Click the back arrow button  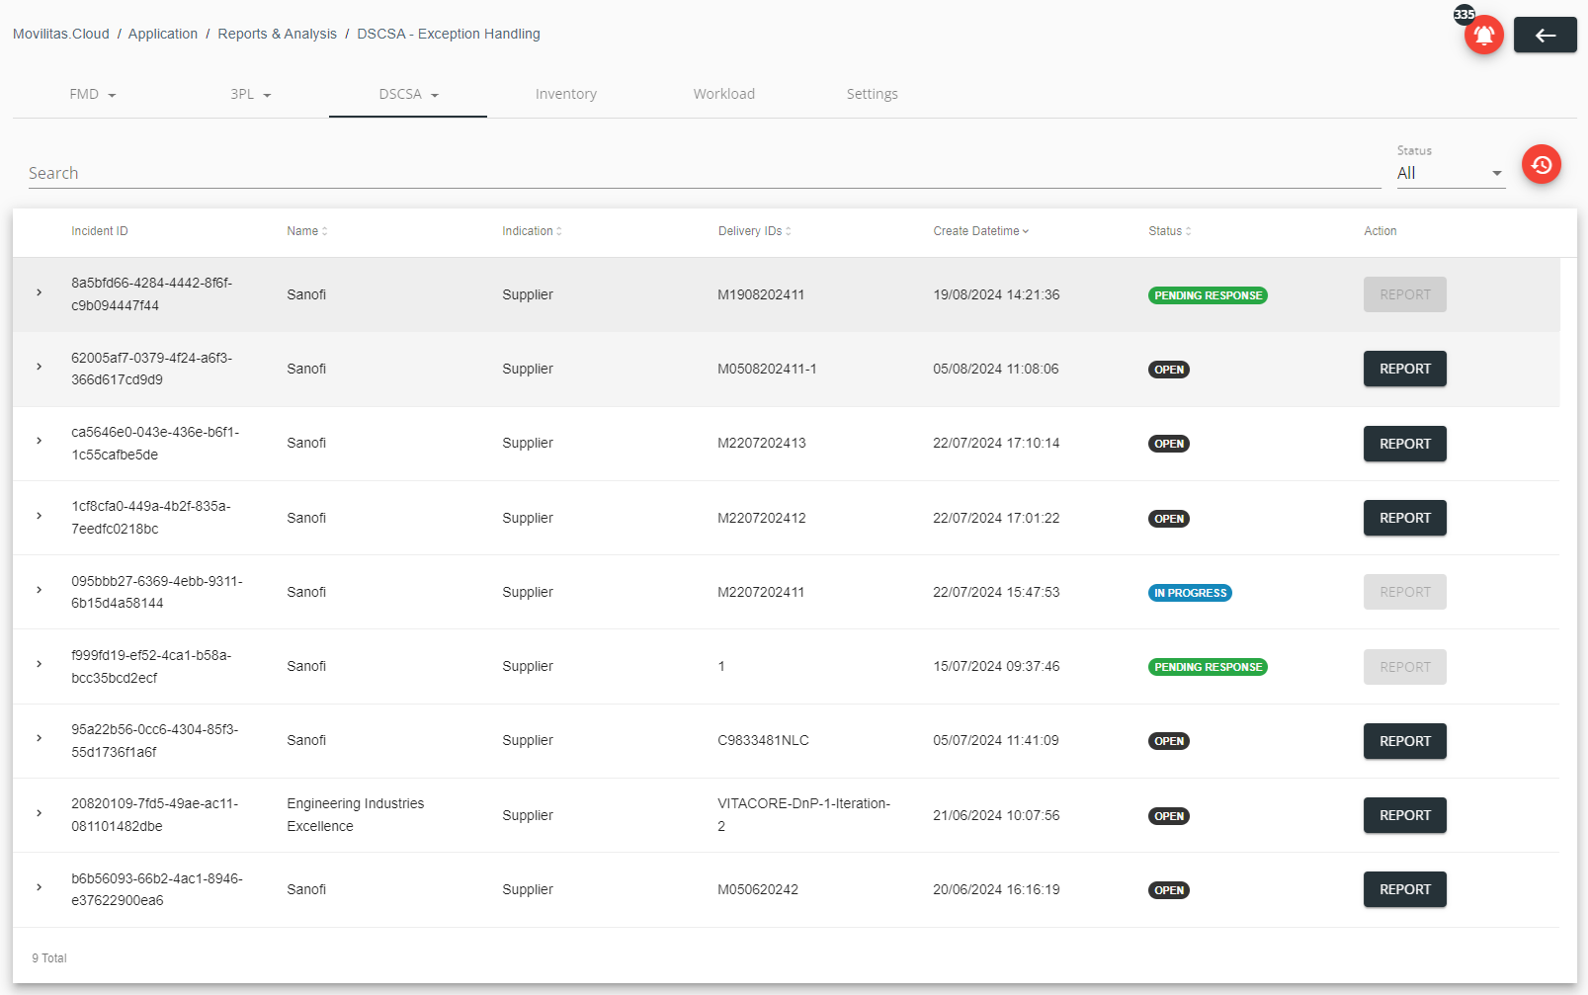point(1545,36)
